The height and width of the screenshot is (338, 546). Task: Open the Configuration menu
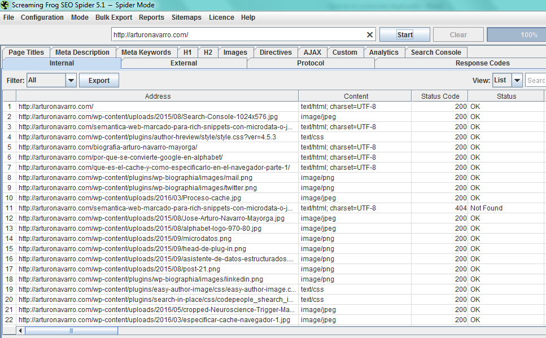pyautogui.click(x=42, y=17)
